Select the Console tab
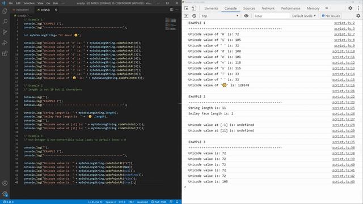This screenshot has height=204, width=363. coord(231,8)
